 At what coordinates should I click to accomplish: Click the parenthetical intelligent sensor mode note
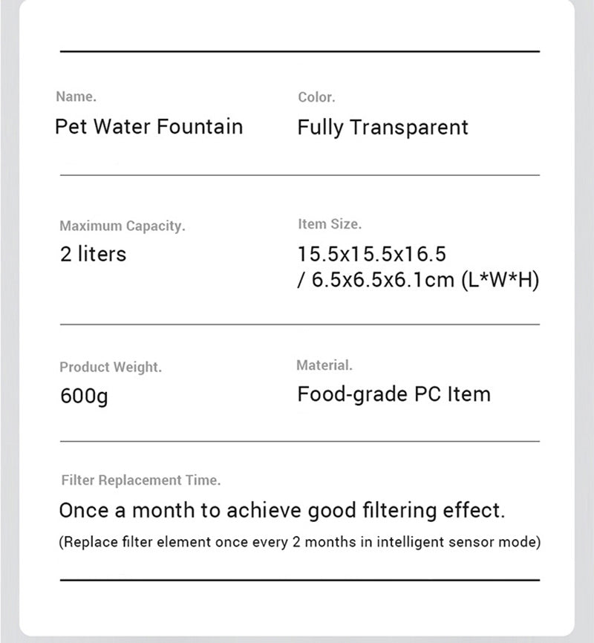(299, 542)
